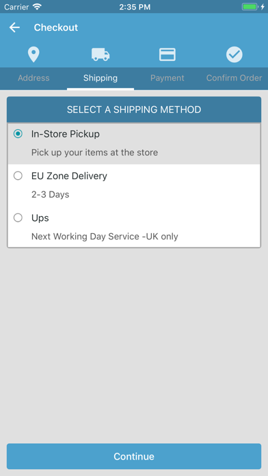Tap the Wi-Fi status icon
Image resolution: width=268 pixels, height=476 pixels.
coord(38,7)
